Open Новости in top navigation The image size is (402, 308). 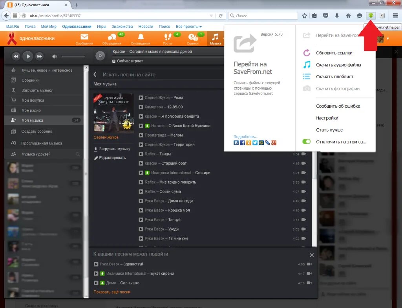coord(146,27)
